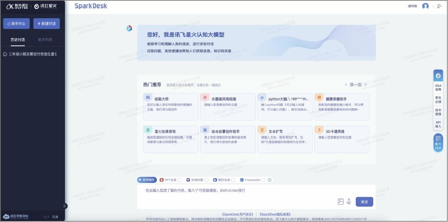Click the 新建对话 button
Viewport: 448px width, 222px height.
click(47, 24)
